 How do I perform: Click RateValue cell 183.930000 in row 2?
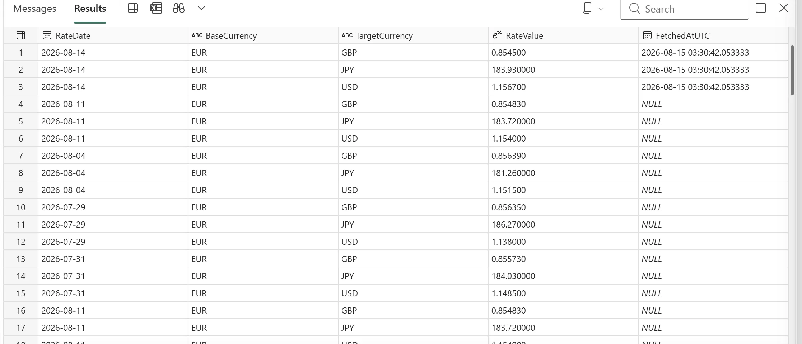(563, 70)
